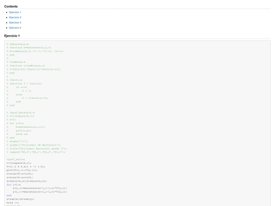Go to the Ejercicio 4 section link
This screenshot has width=275, height=206.
point(15,27)
